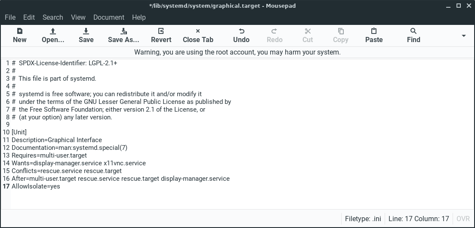Open the Search menu
This screenshot has height=228, width=475.
pos(52,17)
